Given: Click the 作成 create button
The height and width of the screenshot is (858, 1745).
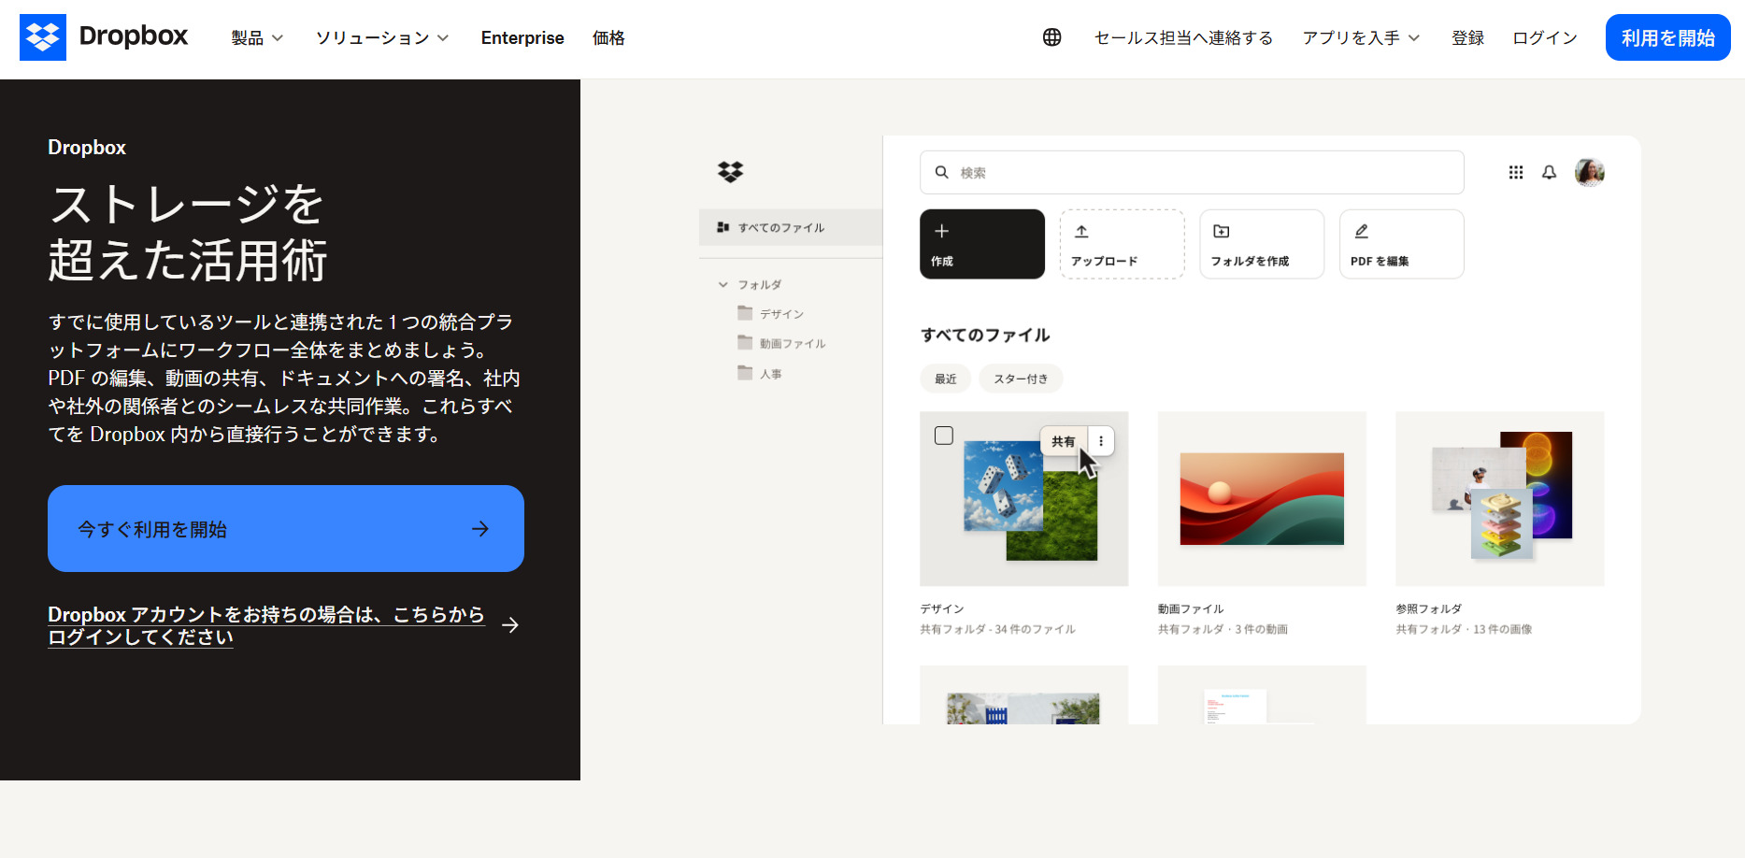Looking at the screenshot, I should click(982, 244).
